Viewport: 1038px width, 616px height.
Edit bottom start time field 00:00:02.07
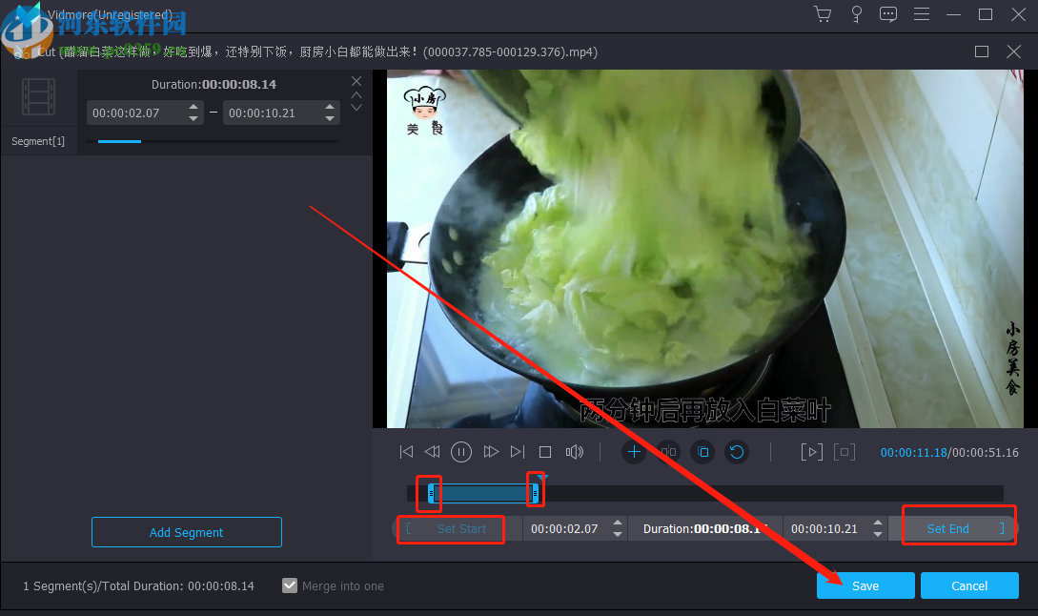pos(564,528)
